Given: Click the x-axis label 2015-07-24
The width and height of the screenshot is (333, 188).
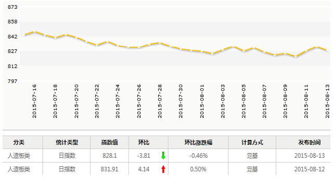Looking at the screenshot, I should click(118, 101).
